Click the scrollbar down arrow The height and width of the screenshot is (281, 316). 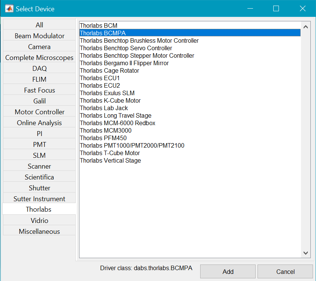click(x=305, y=253)
